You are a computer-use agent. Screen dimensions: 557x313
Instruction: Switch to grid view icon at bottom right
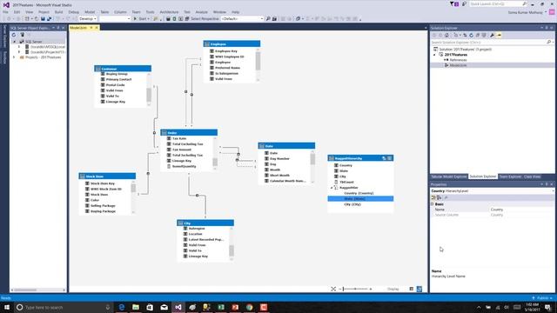click(x=412, y=289)
